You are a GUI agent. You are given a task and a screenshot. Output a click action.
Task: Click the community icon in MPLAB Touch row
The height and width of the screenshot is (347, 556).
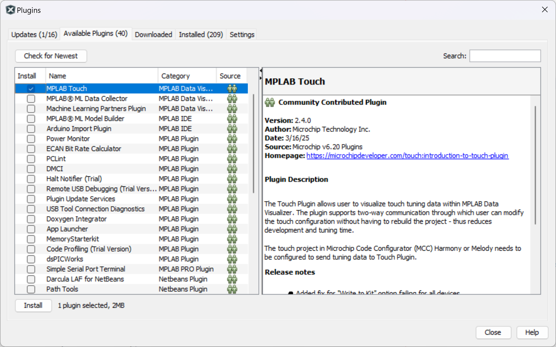(232, 89)
